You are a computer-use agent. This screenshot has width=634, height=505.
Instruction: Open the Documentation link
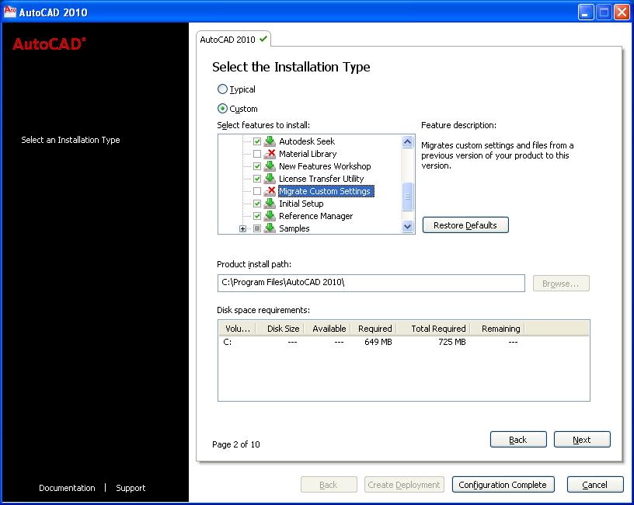[67, 488]
